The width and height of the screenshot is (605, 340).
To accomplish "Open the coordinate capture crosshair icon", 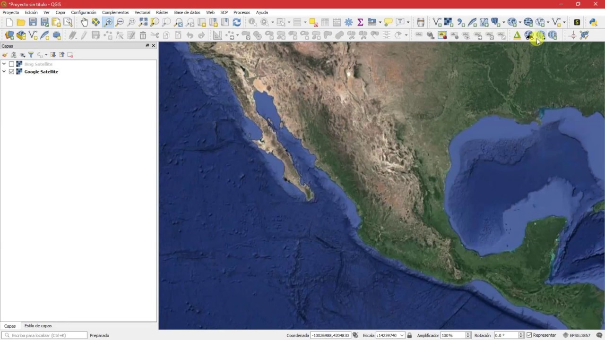I will (572, 35).
